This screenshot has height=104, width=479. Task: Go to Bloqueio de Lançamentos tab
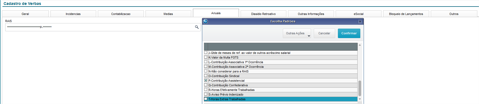[x=406, y=14]
